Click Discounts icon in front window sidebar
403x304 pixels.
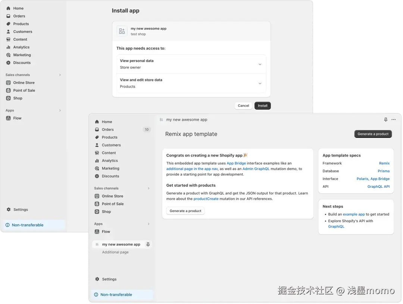click(97, 176)
